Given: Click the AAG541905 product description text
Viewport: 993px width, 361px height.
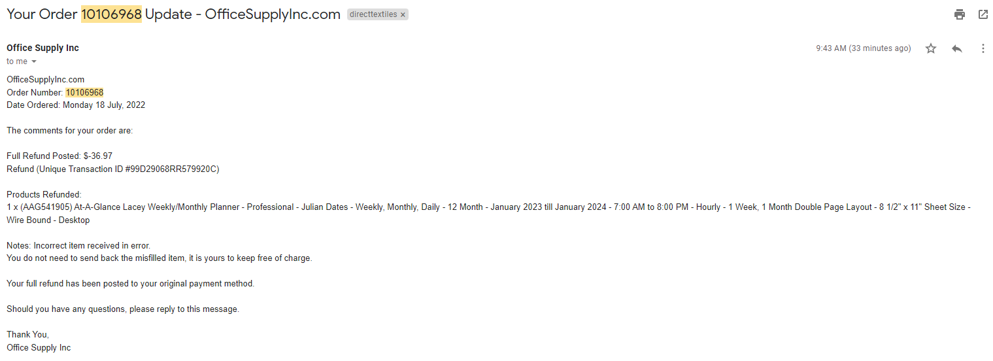Looking at the screenshot, I should (x=488, y=213).
